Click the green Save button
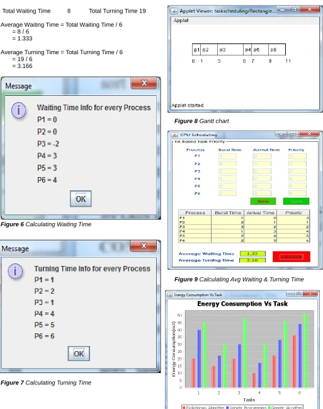Screen dimensions: 323x409 point(296,202)
